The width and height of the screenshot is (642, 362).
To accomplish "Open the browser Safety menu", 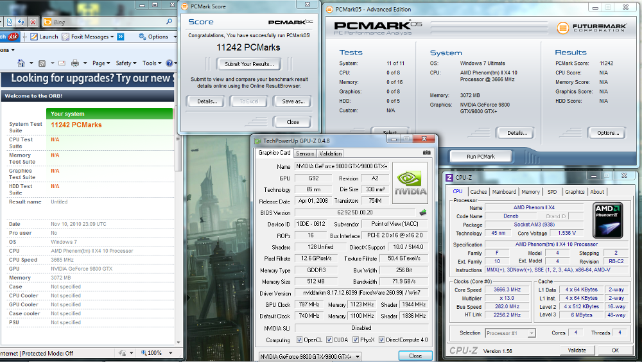I will (126, 63).
